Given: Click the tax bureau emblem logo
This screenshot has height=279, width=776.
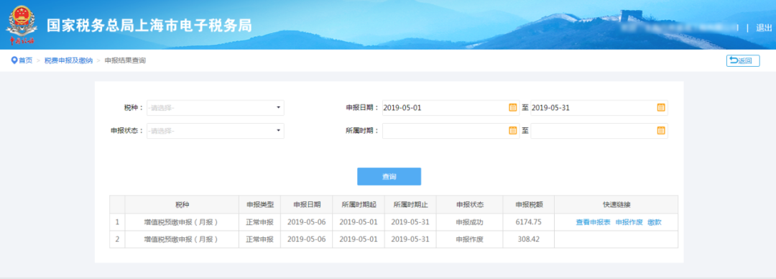Looking at the screenshot, I should (x=22, y=24).
